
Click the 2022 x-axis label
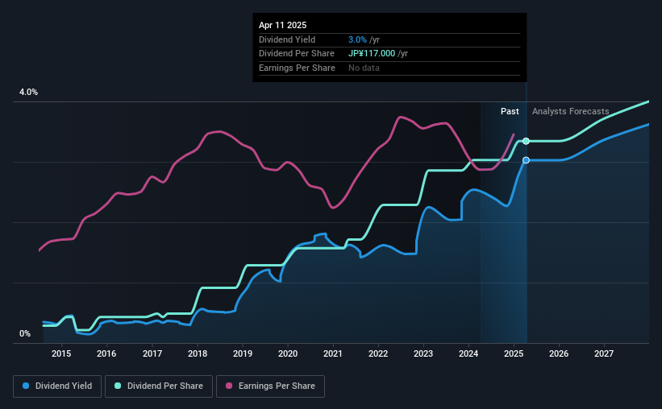click(378, 353)
